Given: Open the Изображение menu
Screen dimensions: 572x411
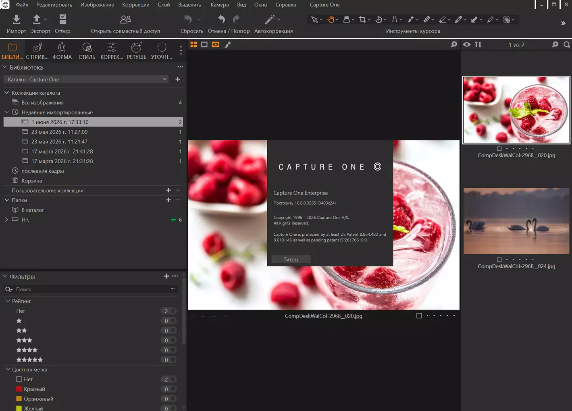Looking at the screenshot, I should (x=97, y=5).
